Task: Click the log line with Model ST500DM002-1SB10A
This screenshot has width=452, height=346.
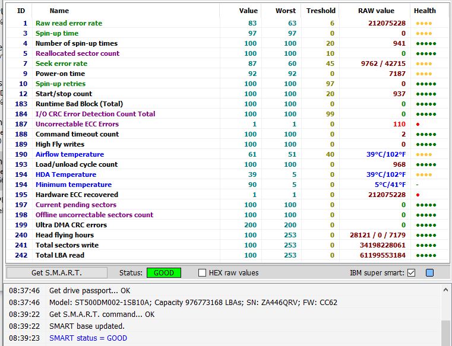Action: 193,302
